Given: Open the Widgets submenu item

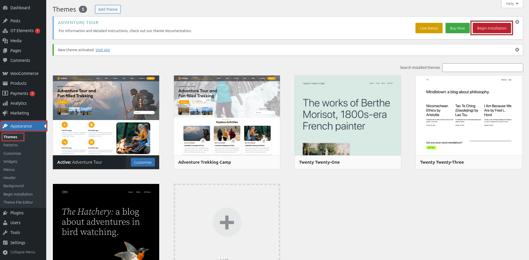Looking at the screenshot, I should (10, 161).
